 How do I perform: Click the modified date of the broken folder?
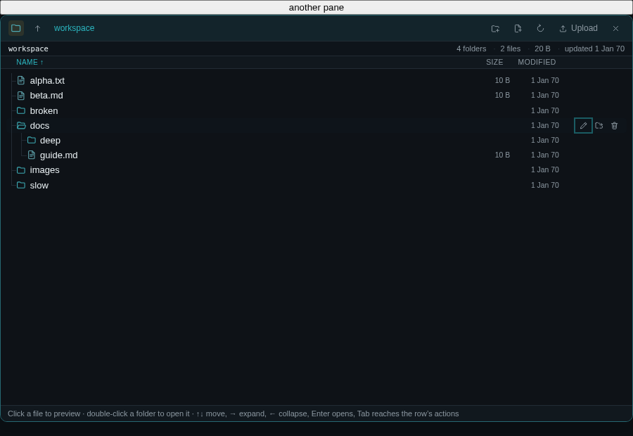coord(545,110)
